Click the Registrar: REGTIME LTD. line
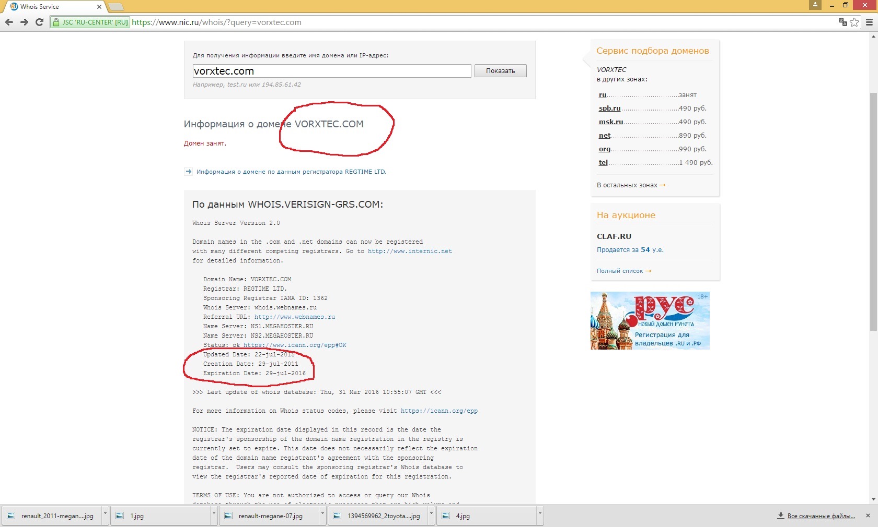Screen dimensions: 878x527 click(245, 289)
